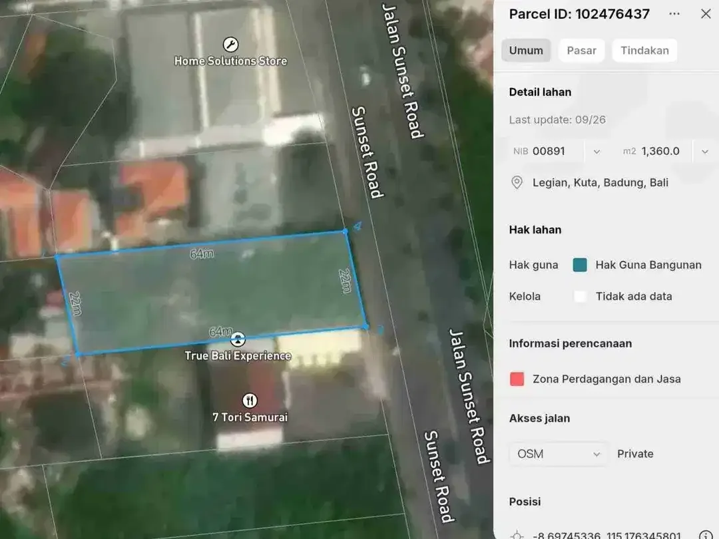Click the red Zona Perdagangan dan Jasa swatch

pyautogui.click(x=517, y=379)
